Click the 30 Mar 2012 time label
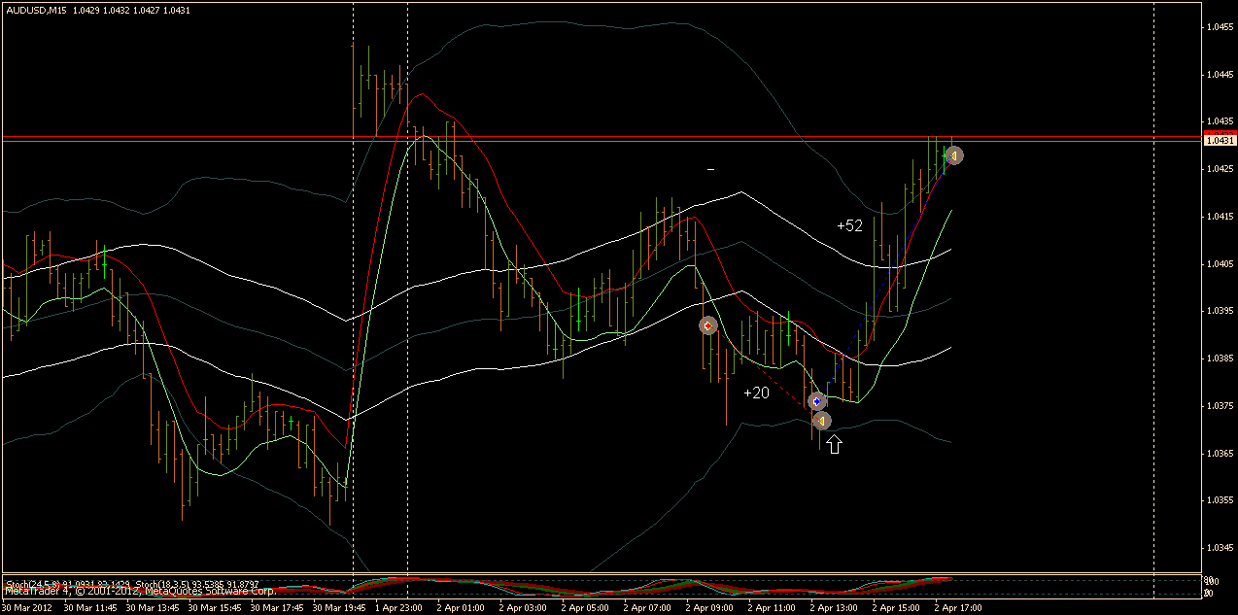1238x615 pixels. coord(26,607)
